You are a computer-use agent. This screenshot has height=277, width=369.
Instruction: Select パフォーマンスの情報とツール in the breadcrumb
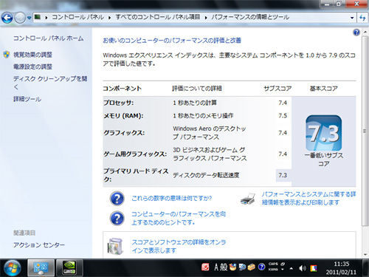tap(250, 17)
